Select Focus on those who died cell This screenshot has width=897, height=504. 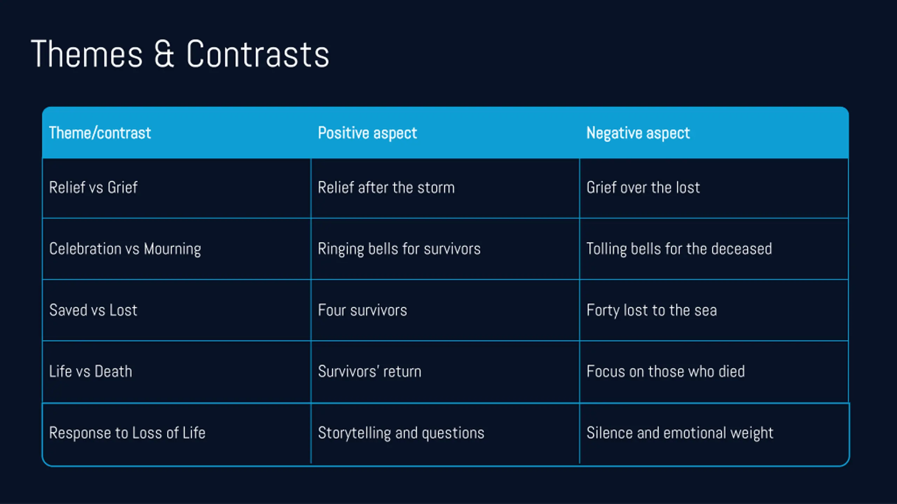pyautogui.click(x=714, y=372)
